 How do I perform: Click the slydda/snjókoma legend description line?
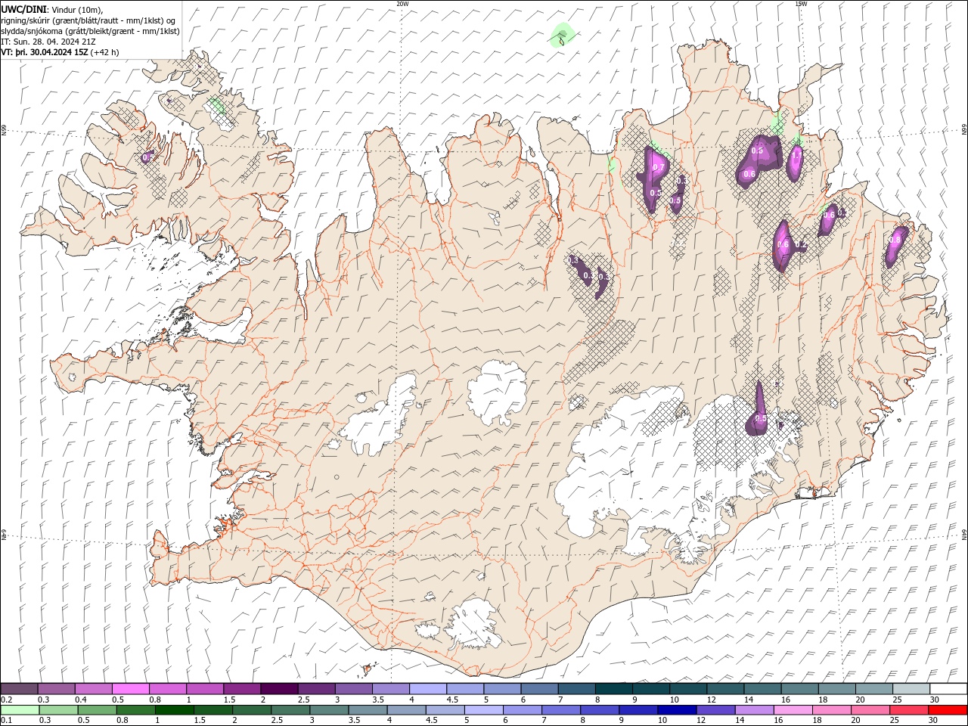pyautogui.click(x=91, y=31)
